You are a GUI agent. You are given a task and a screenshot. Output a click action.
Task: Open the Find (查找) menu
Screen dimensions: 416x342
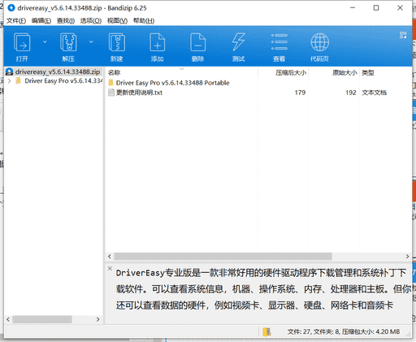(x=66, y=21)
